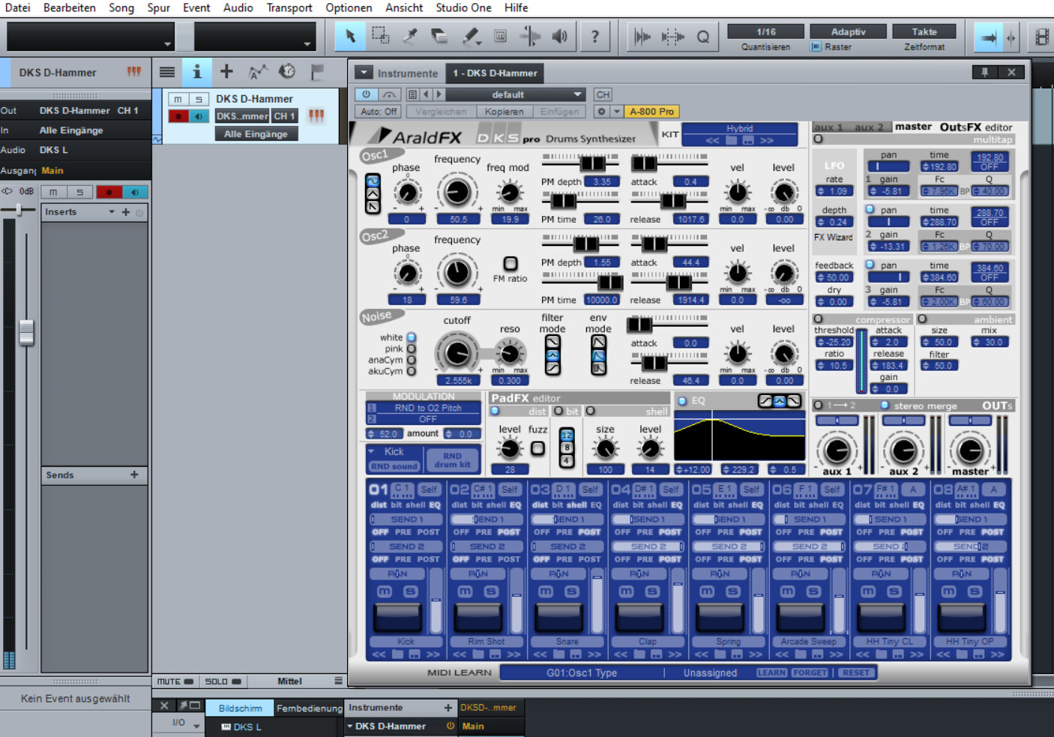
Task: Open the Datei menu
Action: coord(18,7)
